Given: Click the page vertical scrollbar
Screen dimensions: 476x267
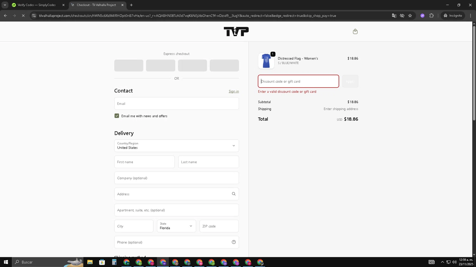Looking at the screenshot, I should pyautogui.click(x=474, y=73).
